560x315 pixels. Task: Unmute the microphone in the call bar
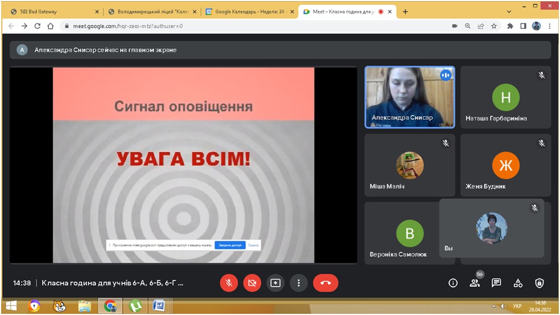(x=229, y=283)
